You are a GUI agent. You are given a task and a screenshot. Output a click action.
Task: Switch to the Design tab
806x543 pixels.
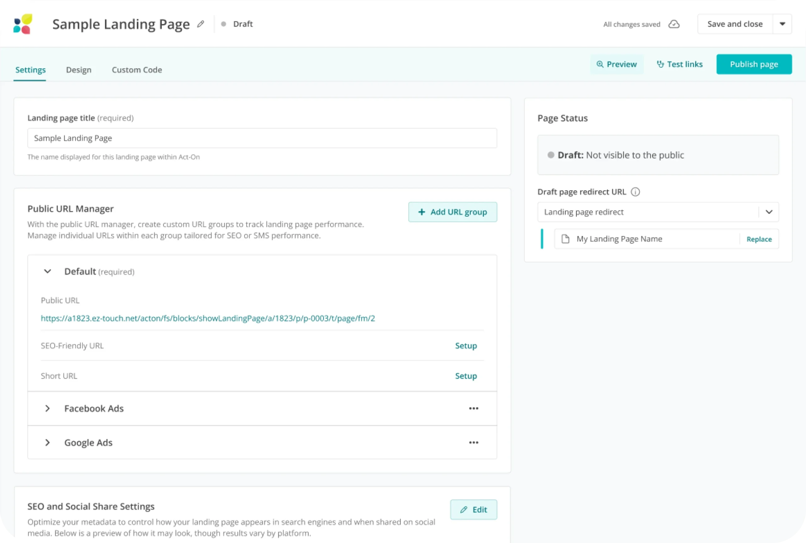79,70
